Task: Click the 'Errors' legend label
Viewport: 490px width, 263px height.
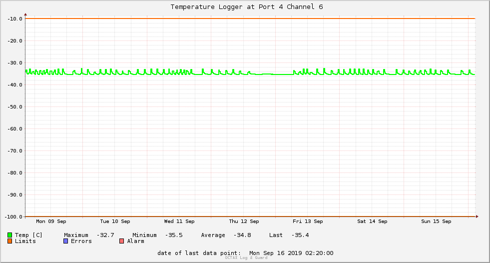Action: [81, 241]
